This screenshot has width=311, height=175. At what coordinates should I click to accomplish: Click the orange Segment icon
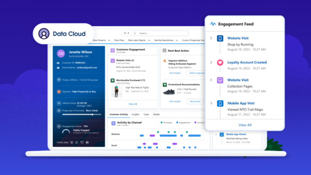(x=59, y=92)
